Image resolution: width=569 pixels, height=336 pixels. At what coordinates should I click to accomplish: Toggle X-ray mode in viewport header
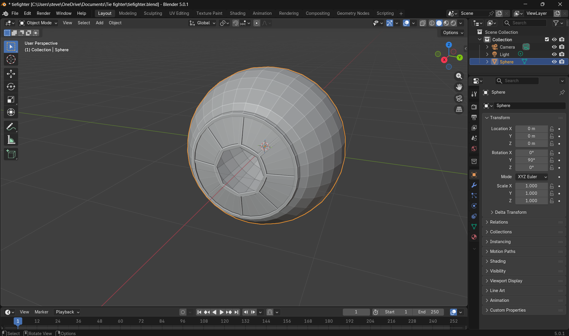coord(423,23)
